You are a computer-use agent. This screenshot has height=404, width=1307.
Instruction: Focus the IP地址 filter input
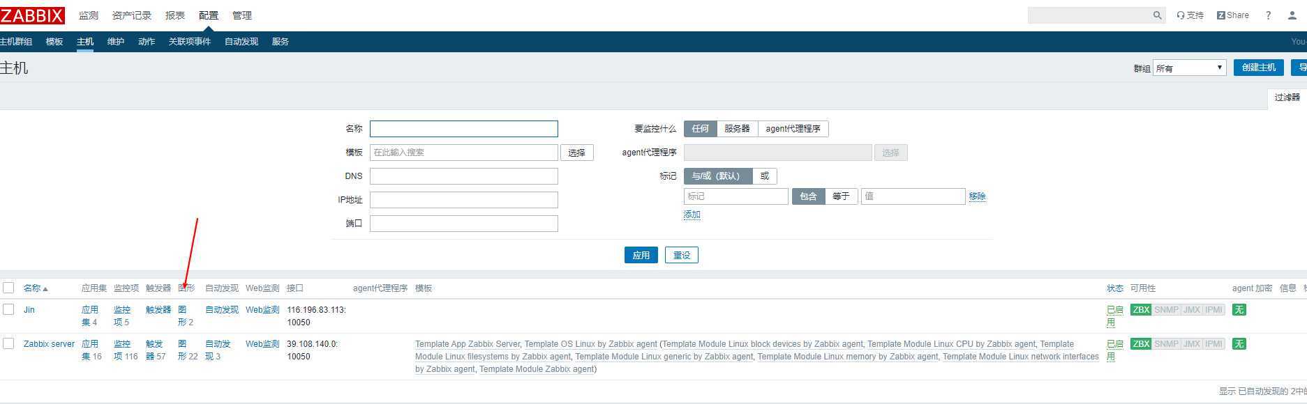(x=464, y=200)
